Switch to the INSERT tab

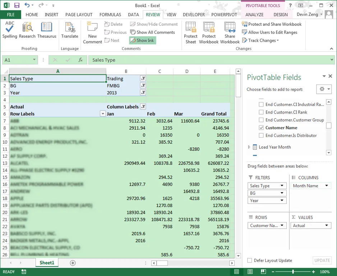[x=51, y=15]
